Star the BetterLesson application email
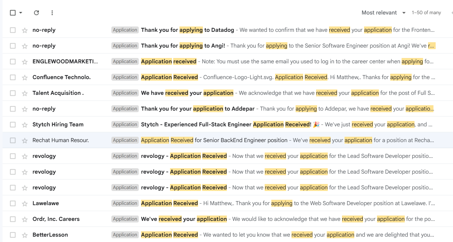This screenshot has height=242, width=453. tap(24, 234)
